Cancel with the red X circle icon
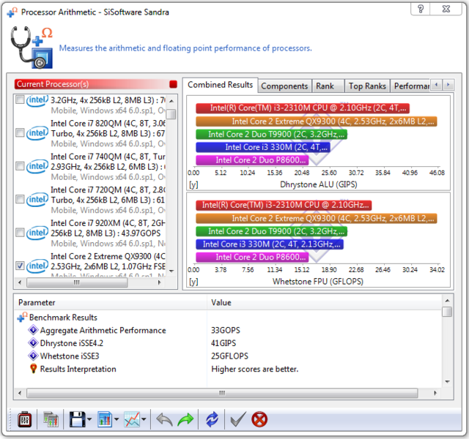Screen dimensions: 469x439 259,419
